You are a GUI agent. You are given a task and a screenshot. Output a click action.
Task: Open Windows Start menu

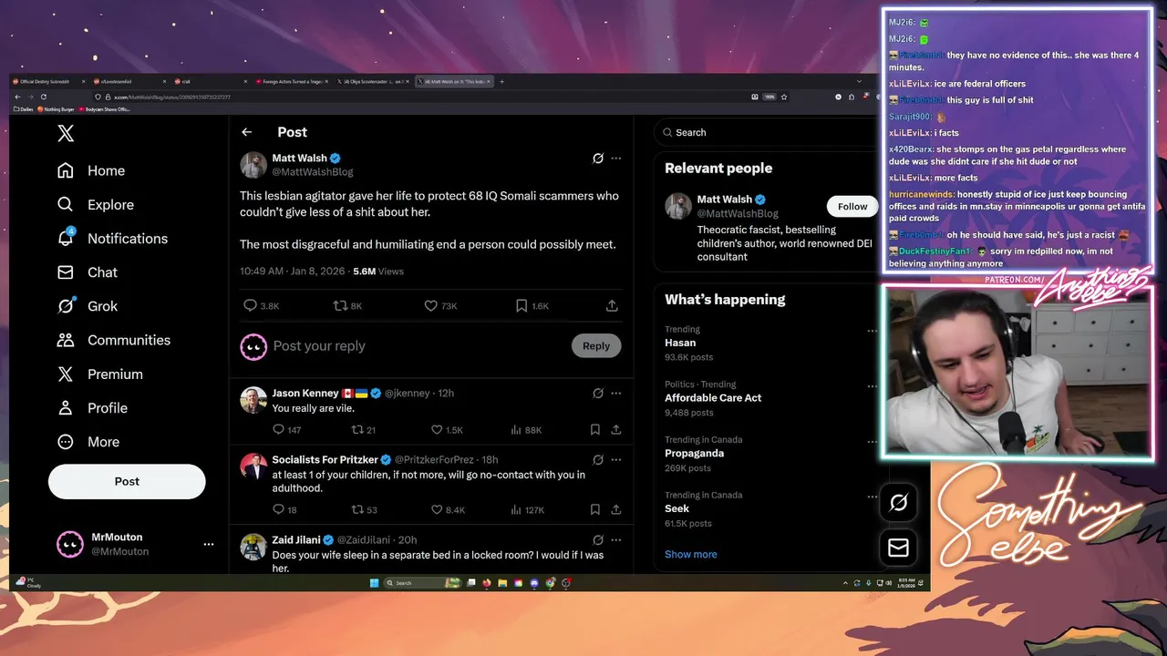(374, 583)
